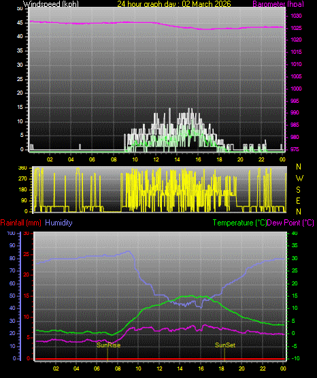Select the 1020 barometer axis value
The width and height of the screenshot is (317, 378).
[296, 40]
